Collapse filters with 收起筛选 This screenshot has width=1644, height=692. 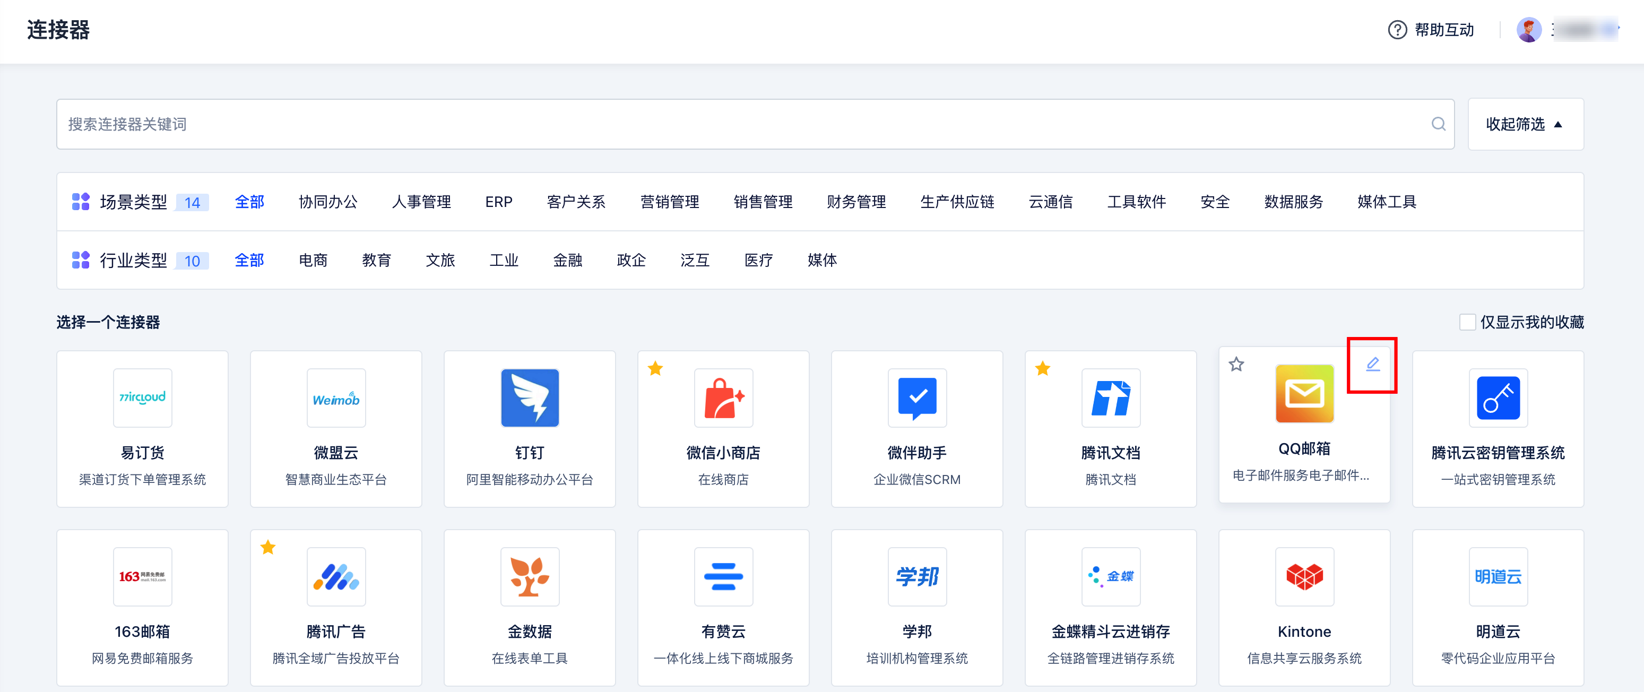pos(1525,124)
